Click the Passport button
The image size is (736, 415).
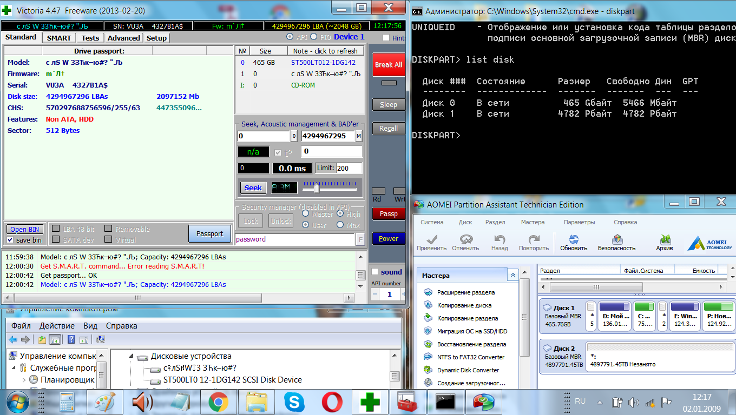click(209, 234)
